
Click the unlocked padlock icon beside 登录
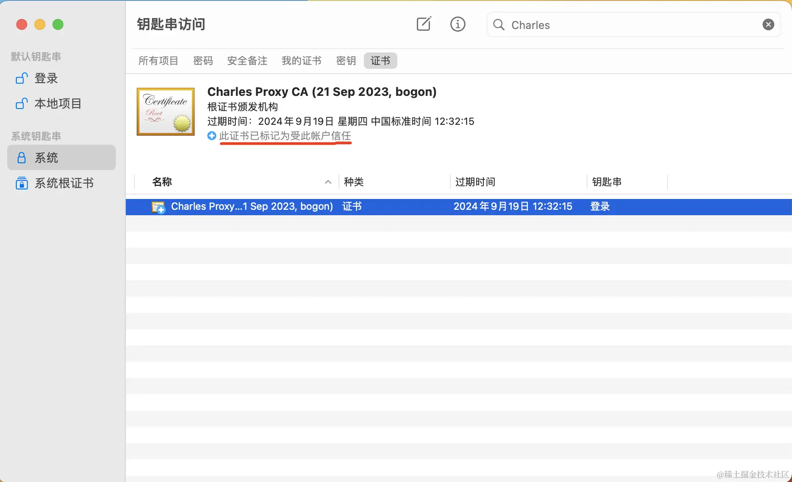click(x=21, y=78)
